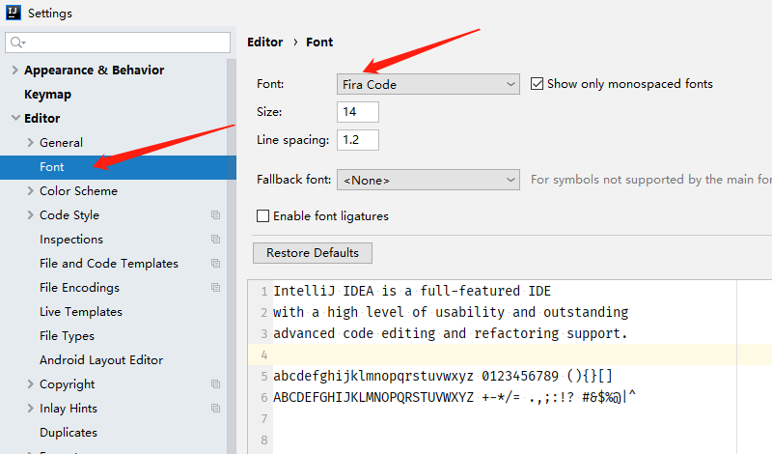
Task: Expand Appearance & Behavior section
Action: (x=15, y=70)
